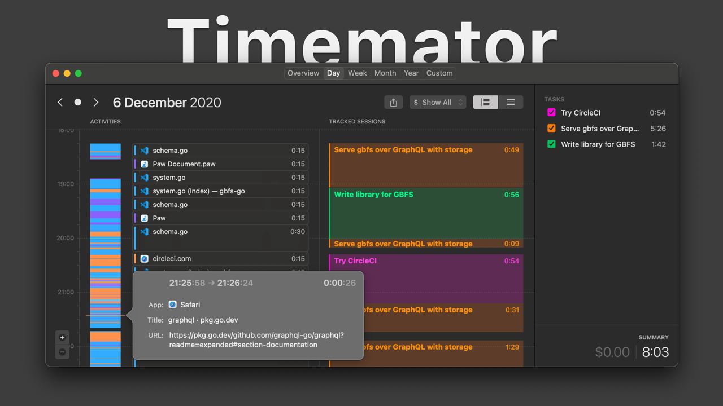Zoom the timeline in with the plus control
This screenshot has width=723, height=406.
pos(62,337)
